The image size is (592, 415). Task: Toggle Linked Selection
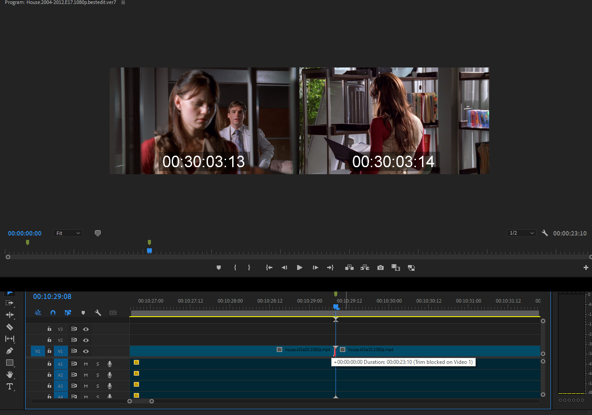click(x=68, y=313)
